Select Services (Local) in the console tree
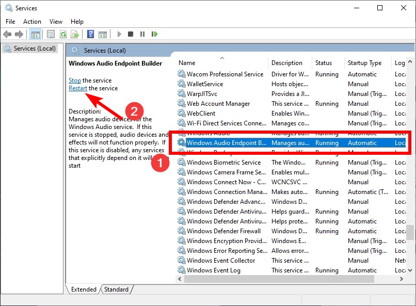Screen dimensions: 416x306 pos(30,49)
